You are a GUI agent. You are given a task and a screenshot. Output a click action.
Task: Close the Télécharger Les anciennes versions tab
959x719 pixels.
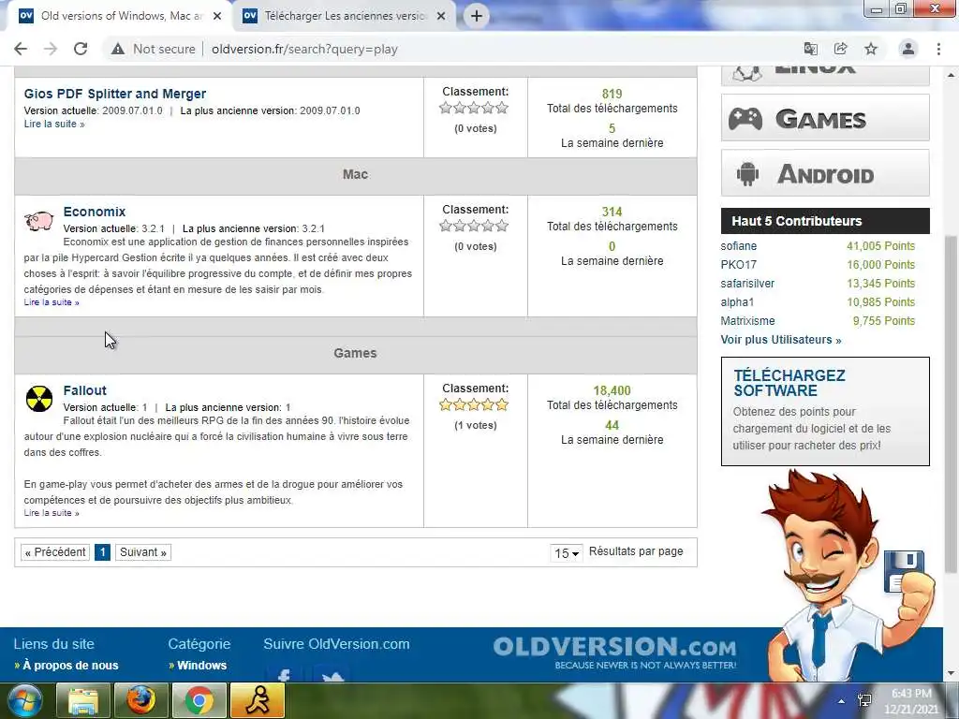(441, 17)
